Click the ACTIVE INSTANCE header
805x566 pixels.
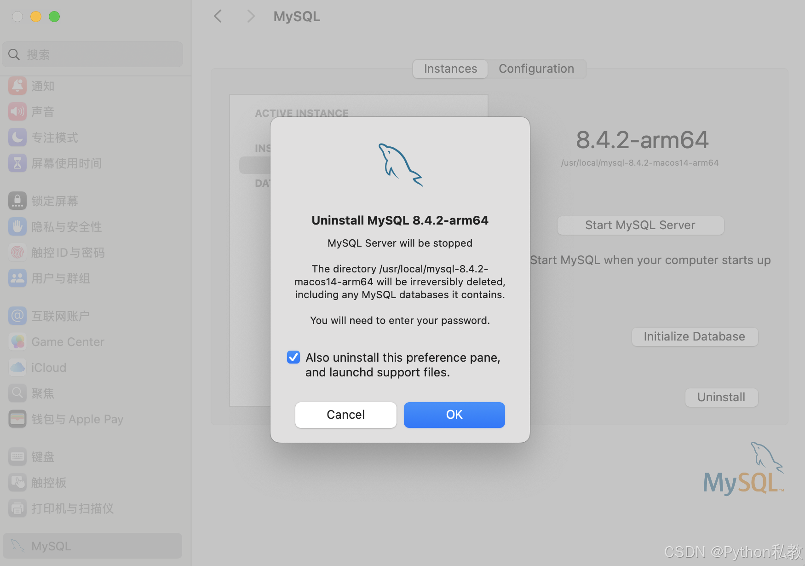pyautogui.click(x=302, y=113)
